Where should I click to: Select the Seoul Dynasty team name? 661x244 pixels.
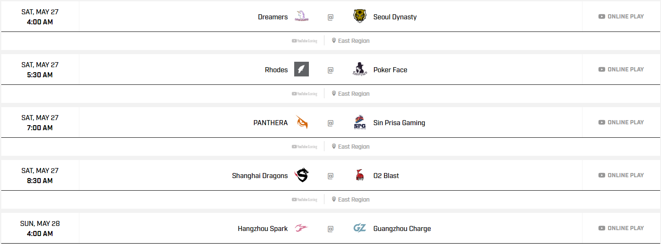[x=395, y=17]
